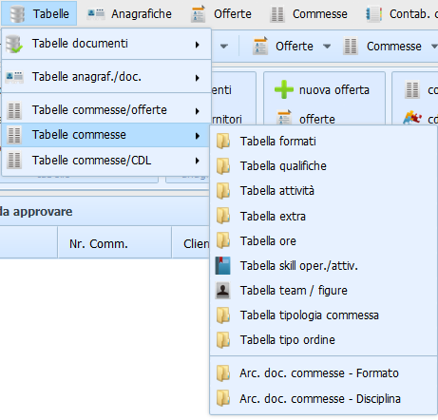
Task: Click the Nr. Comm. column header
Action: click(115, 242)
